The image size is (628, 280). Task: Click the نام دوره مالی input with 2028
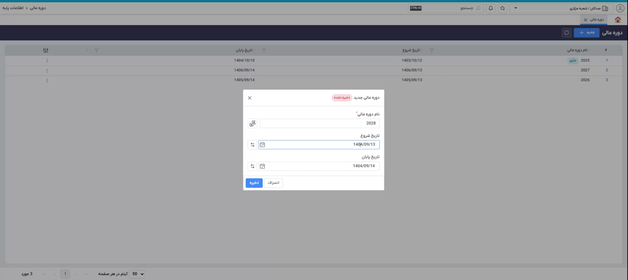pyautogui.click(x=320, y=123)
